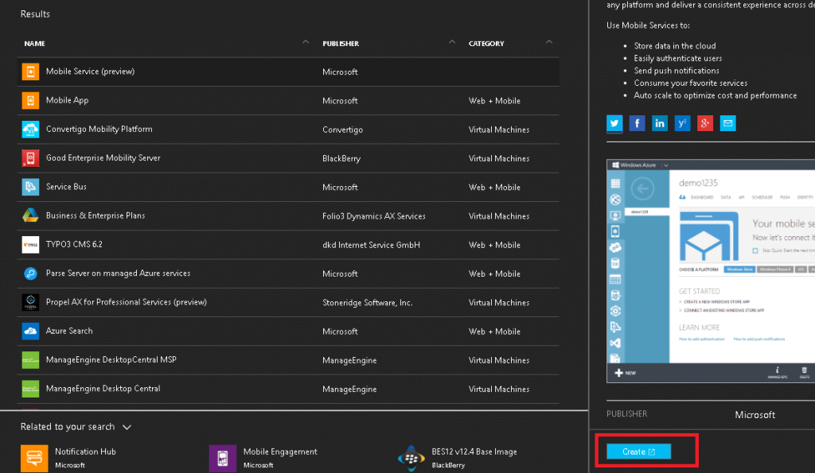Screen dimensions: 815x473
Task: Click the Propel AX row icon
Action: [x=30, y=302]
